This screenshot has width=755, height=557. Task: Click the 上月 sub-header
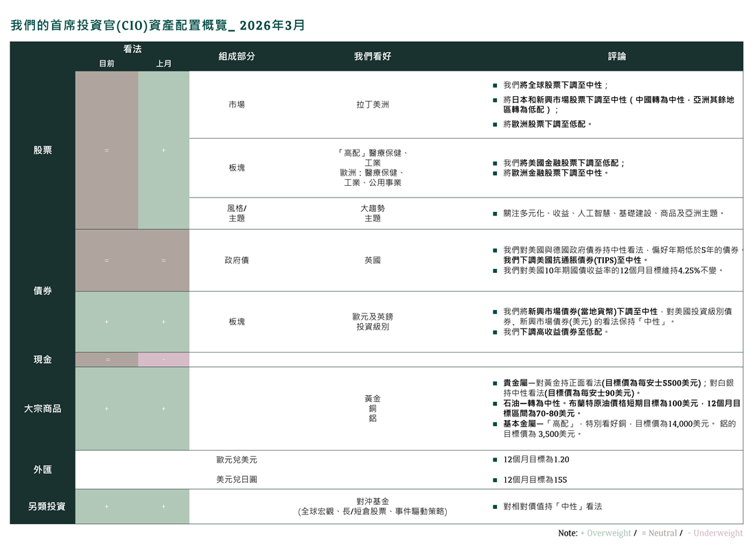click(x=163, y=63)
